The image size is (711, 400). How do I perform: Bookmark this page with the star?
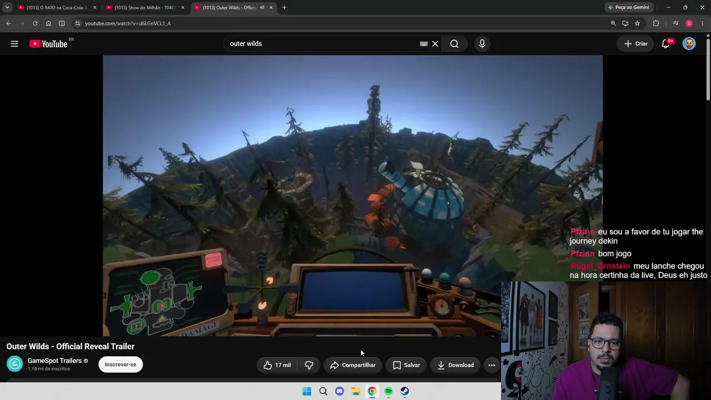(637, 23)
